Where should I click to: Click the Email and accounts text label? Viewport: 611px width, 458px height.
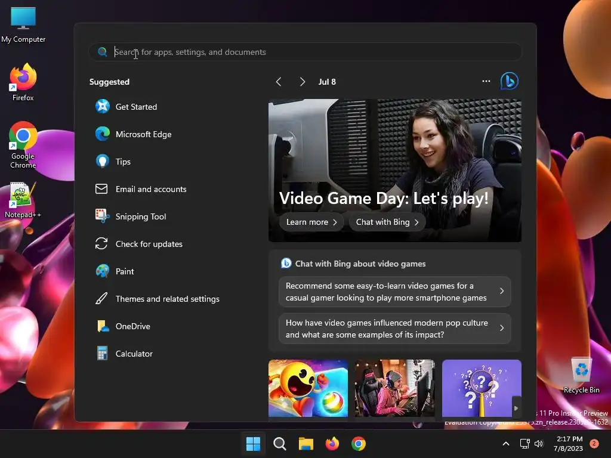point(151,189)
